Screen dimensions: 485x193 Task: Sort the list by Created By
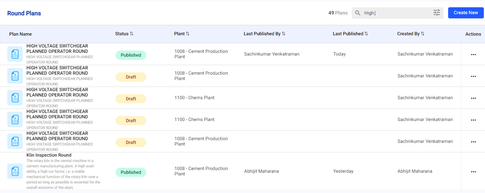click(x=422, y=34)
